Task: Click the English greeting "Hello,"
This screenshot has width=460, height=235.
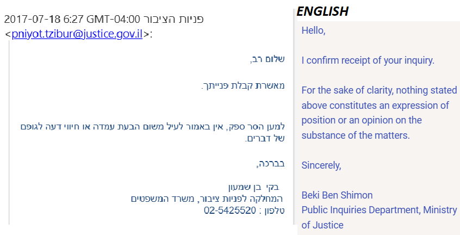Action: click(x=313, y=31)
